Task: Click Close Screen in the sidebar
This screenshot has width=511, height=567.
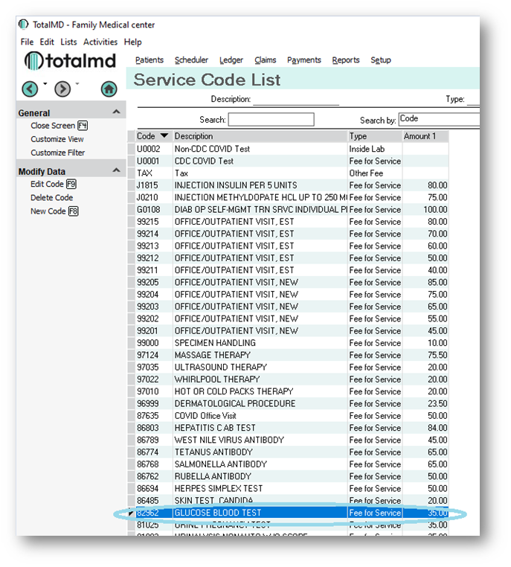Action: coord(53,126)
